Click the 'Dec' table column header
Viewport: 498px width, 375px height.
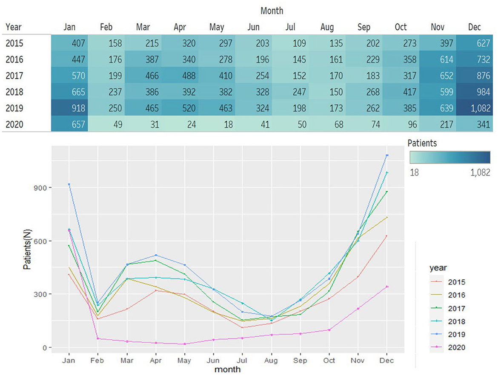click(x=475, y=27)
